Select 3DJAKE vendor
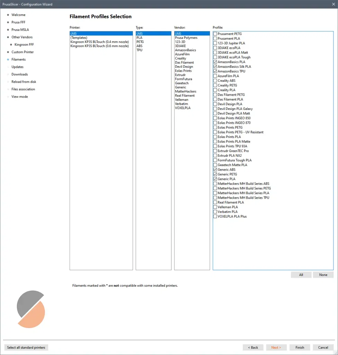This screenshot has height=355, width=338. [192, 46]
